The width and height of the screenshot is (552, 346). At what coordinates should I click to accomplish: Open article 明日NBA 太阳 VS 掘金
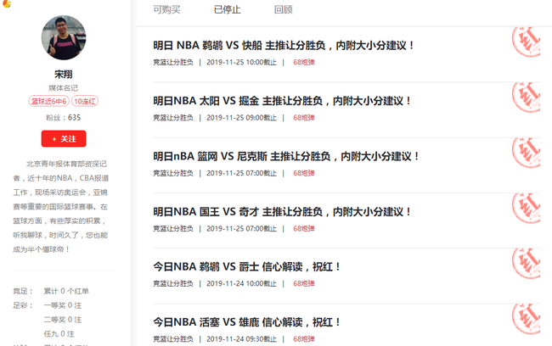[282, 101]
